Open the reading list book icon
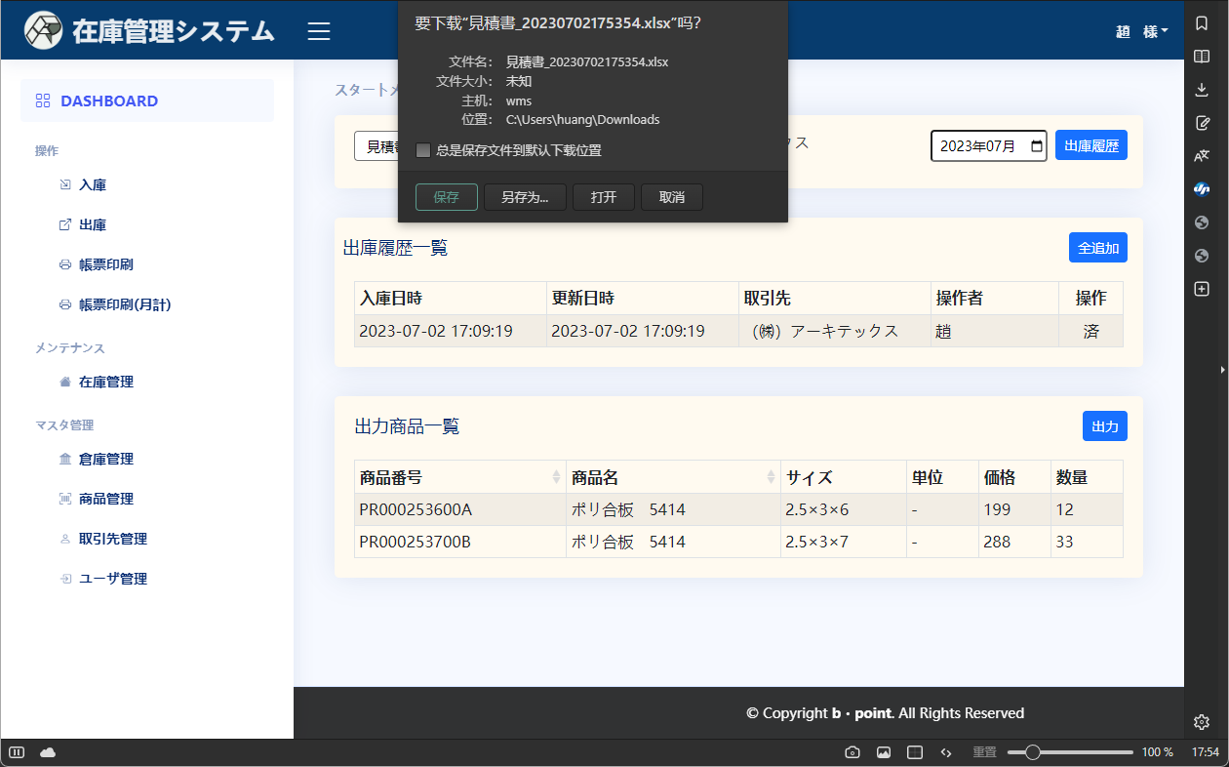 (1202, 57)
